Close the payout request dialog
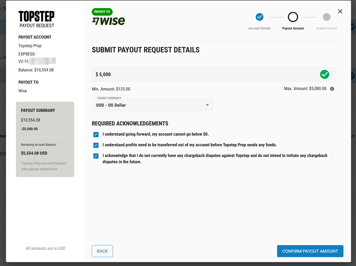356x266 pixels. click(x=340, y=11)
